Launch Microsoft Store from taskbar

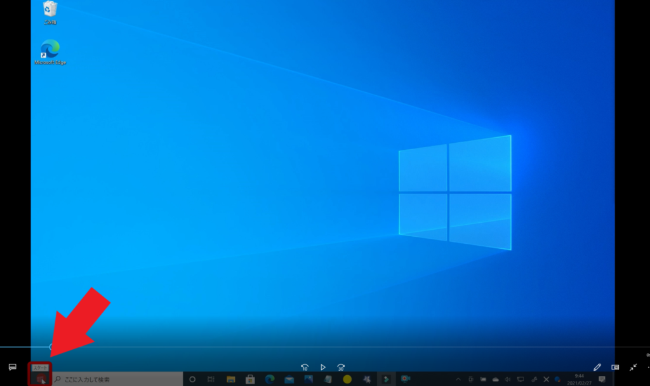tap(250, 380)
